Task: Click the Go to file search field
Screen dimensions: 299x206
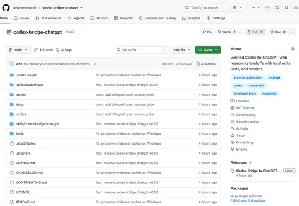Action: 142,50
